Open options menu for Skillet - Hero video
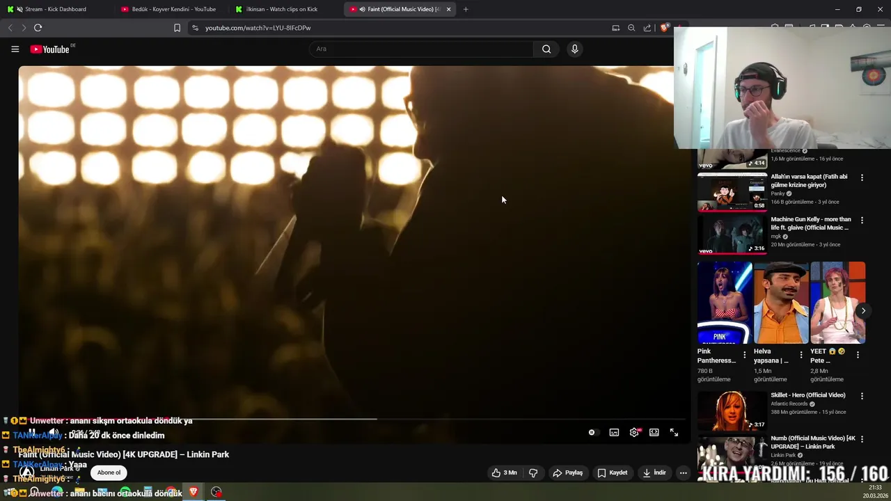This screenshot has height=501, width=891. coord(862,396)
